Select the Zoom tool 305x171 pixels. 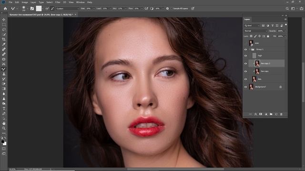[x=4, y=128]
